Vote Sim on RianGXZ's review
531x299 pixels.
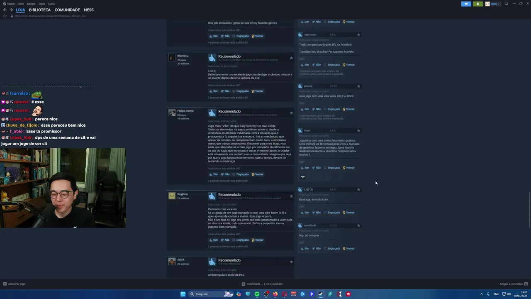point(213,91)
